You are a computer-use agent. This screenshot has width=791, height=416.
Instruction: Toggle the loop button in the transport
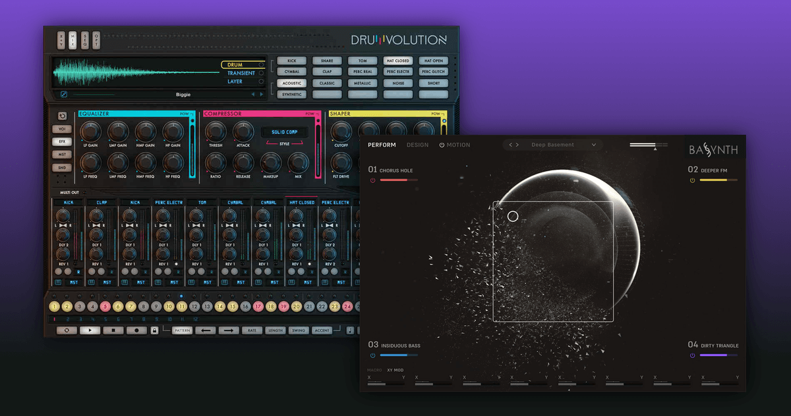pos(67,330)
